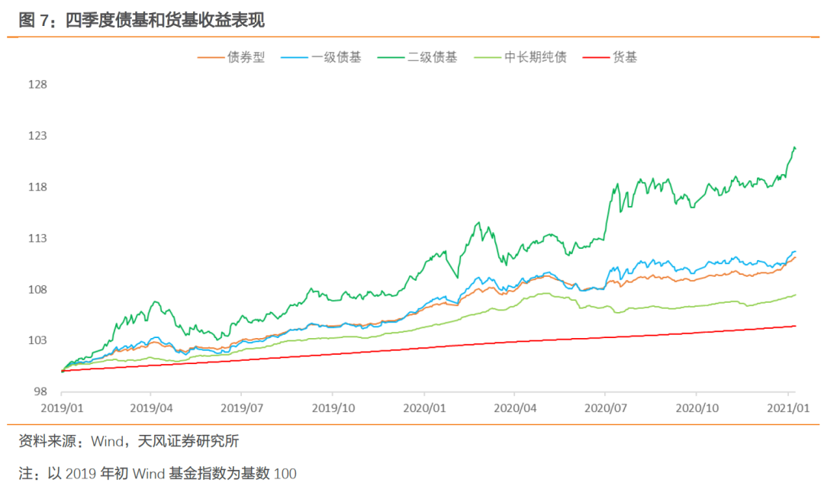The image size is (824, 483).
Task: Click the 中长期纯债 legend label
Action: point(536,57)
